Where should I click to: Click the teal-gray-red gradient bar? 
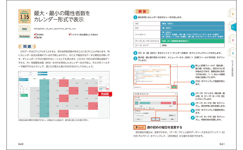pyautogui.click(x=155, y=103)
